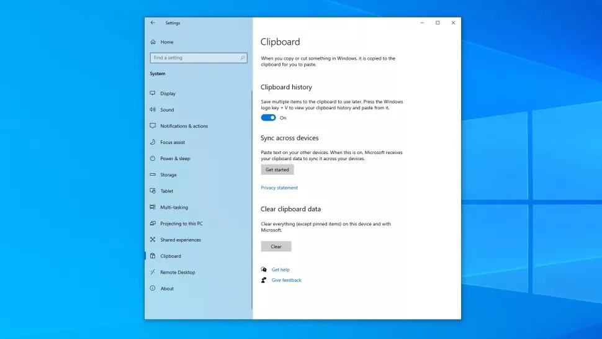The height and width of the screenshot is (339, 602).
Task: Click the System section label
Action: 158,73
